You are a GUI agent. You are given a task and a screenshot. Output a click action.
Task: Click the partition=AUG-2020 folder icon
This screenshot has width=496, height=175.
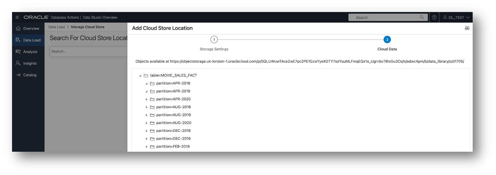(152, 123)
